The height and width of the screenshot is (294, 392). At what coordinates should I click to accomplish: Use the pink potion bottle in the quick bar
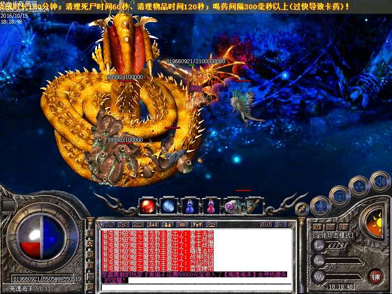(211, 206)
